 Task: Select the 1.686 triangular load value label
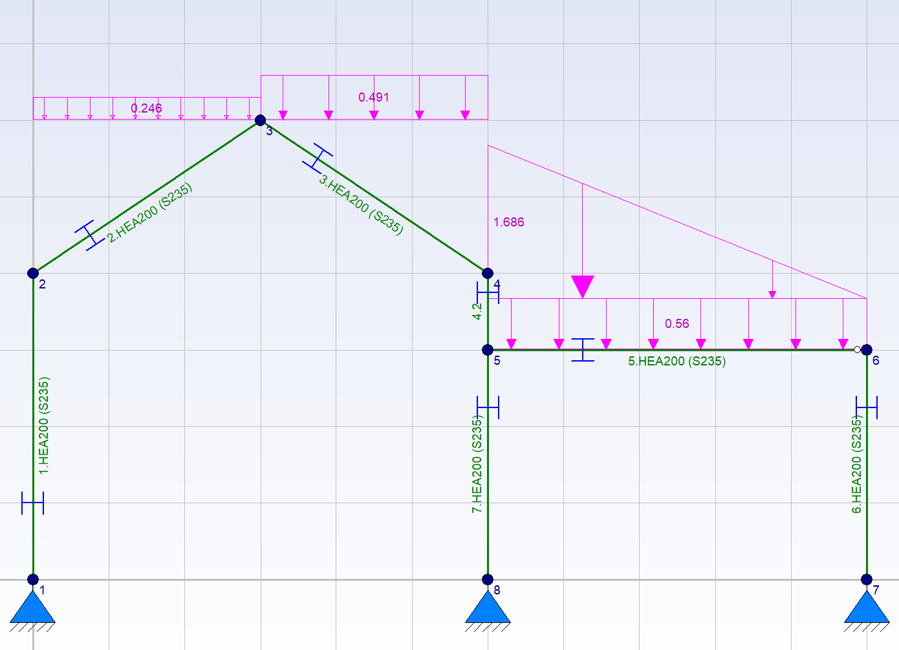(508, 222)
